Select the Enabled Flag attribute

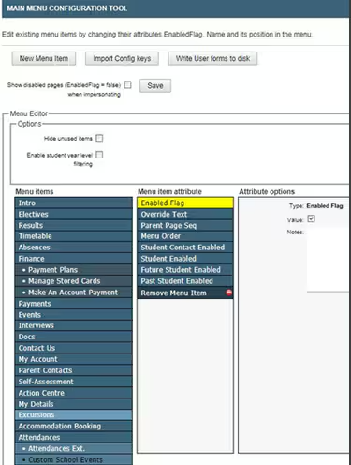pyautogui.click(x=185, y=202)
